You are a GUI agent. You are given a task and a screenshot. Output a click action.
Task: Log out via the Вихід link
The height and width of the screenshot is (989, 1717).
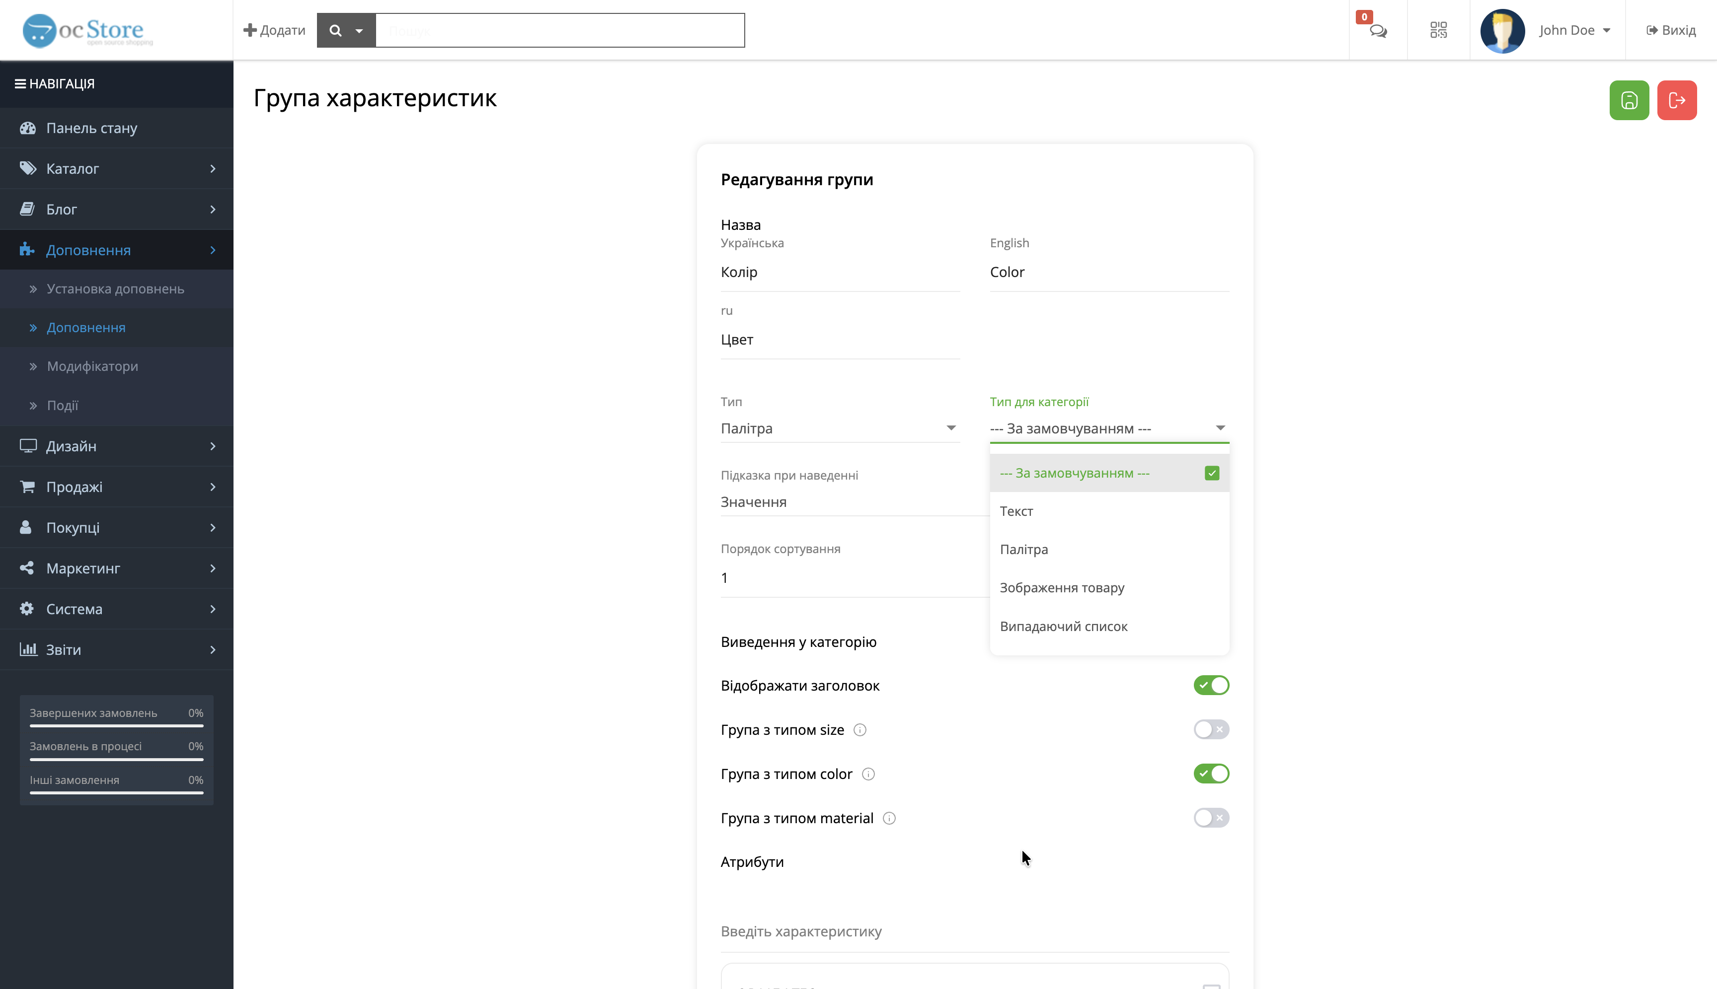[1671, 30]
